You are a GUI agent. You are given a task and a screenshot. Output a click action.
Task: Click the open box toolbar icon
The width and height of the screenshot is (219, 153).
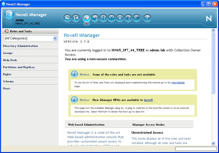tap(112, 18)
